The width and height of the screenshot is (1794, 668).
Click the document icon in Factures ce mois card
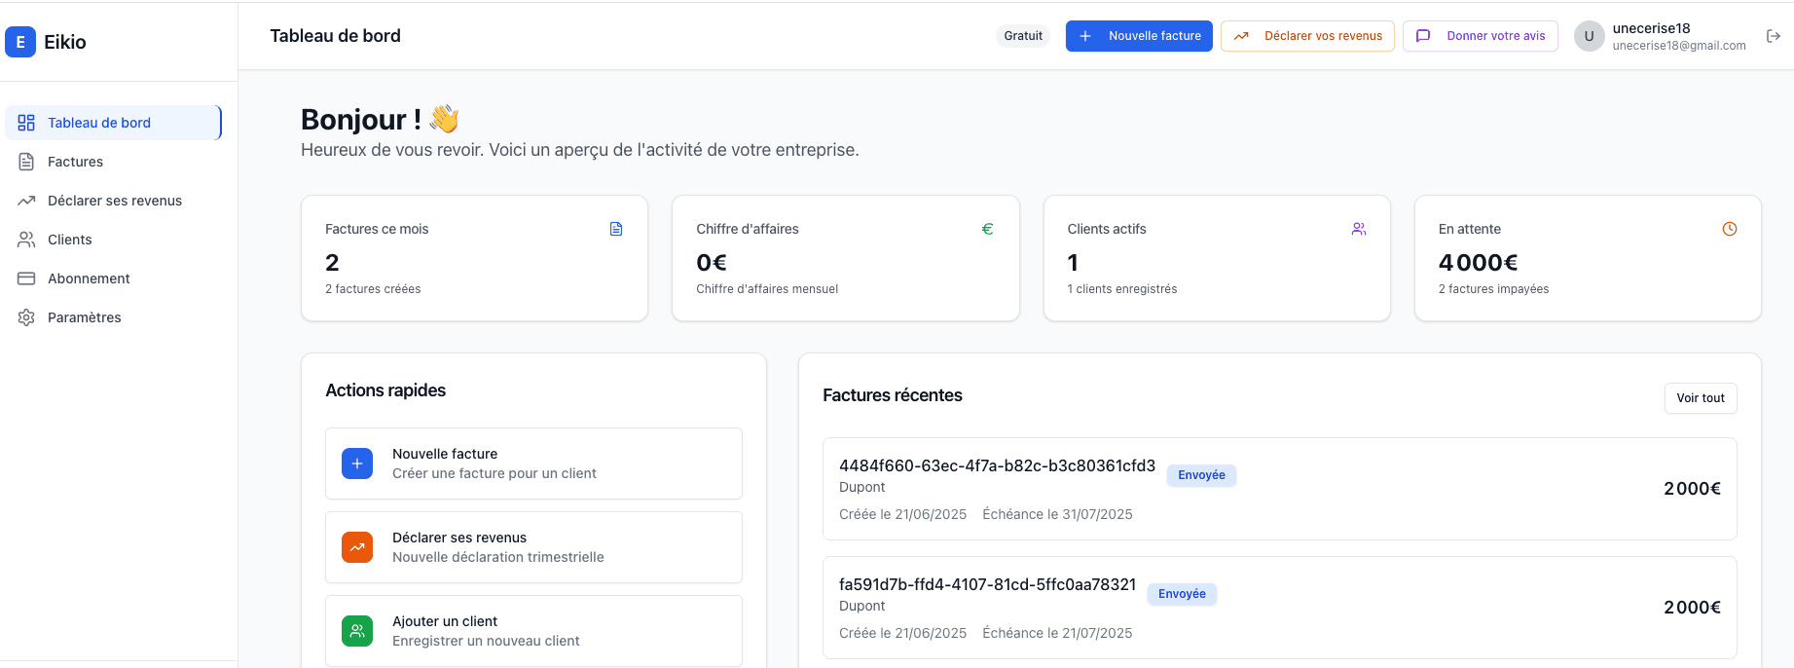pos(616,229)
